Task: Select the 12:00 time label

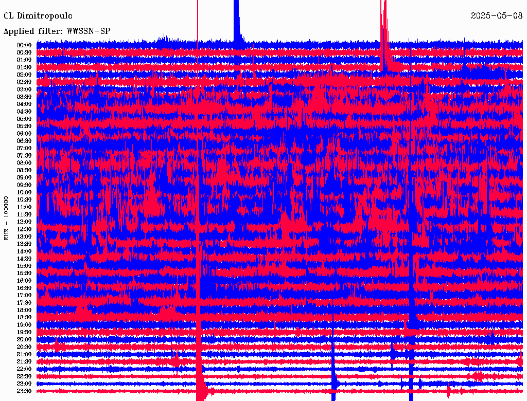Action: 24,222
